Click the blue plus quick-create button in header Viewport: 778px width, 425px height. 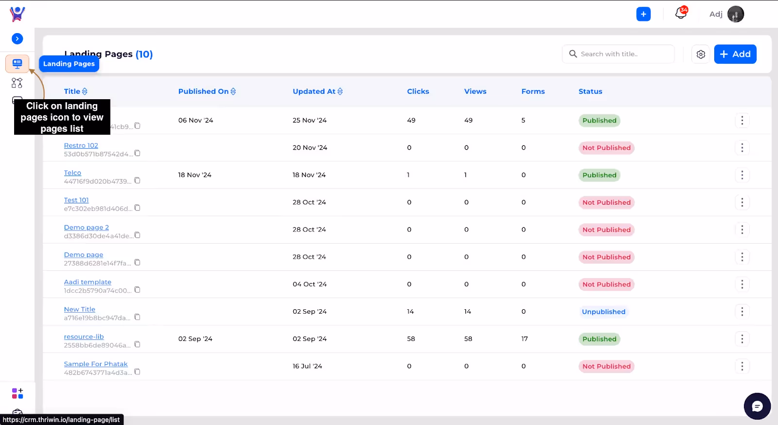click(x=643, y=14)
